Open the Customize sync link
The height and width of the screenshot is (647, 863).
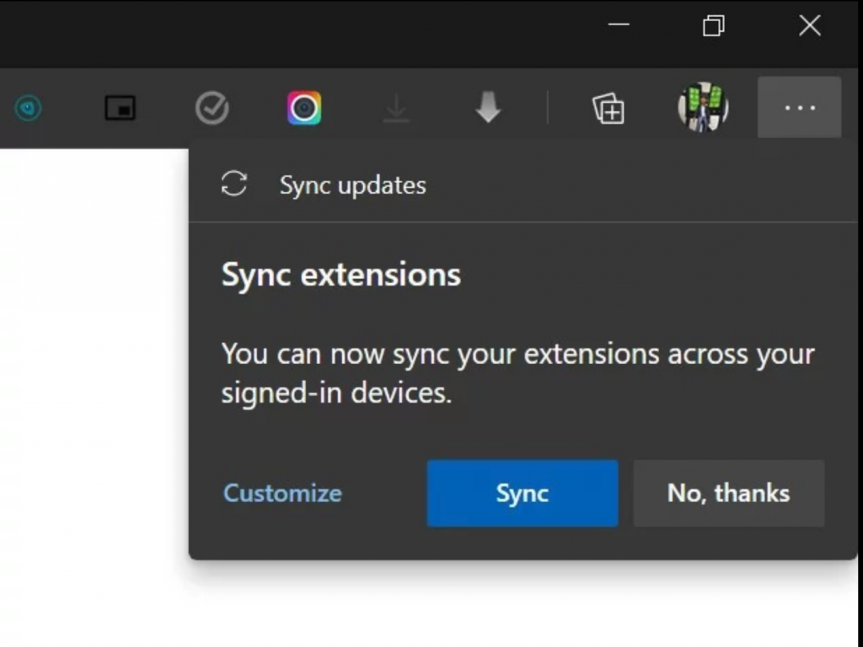[x=282, y=493]
